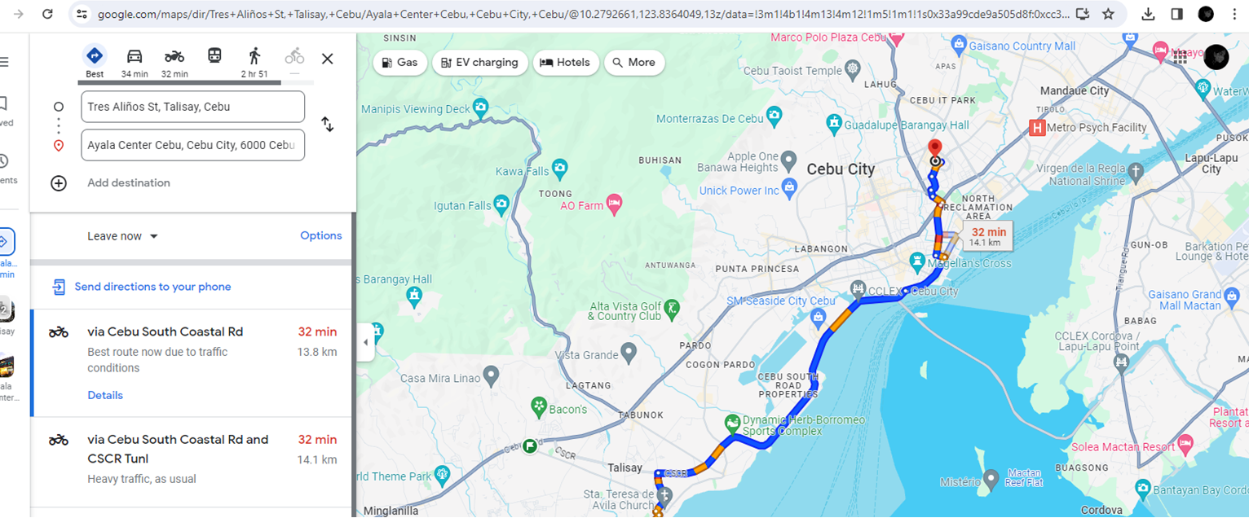
Task: Select walking travel mode
Action: coord(254,56)
